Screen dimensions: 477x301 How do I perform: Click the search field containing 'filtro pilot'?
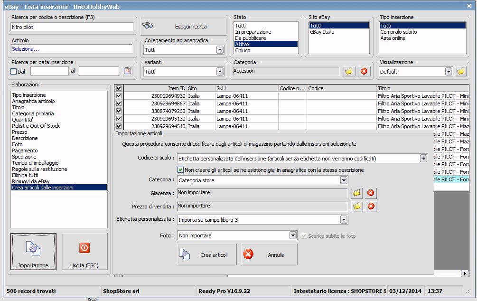click(71, 27)
